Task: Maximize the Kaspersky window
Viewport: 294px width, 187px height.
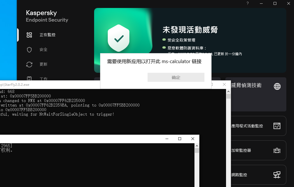Action: [x=275, y=3]
